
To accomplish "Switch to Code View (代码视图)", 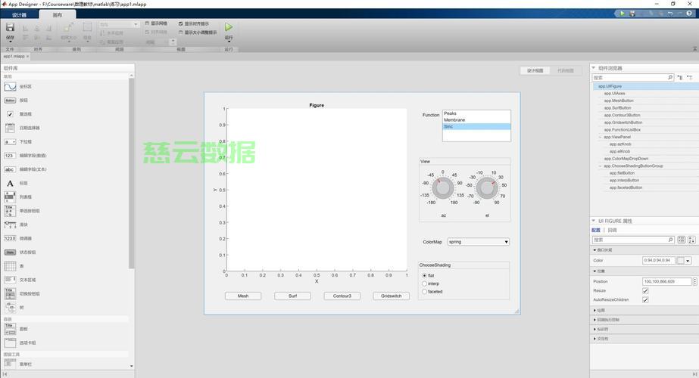I will (565, 71).
